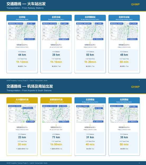The width and height of the screenshot is (146, 165).
Task: Select the yellow 首都国际机场 header bar
Action: [x=56, y=100]
